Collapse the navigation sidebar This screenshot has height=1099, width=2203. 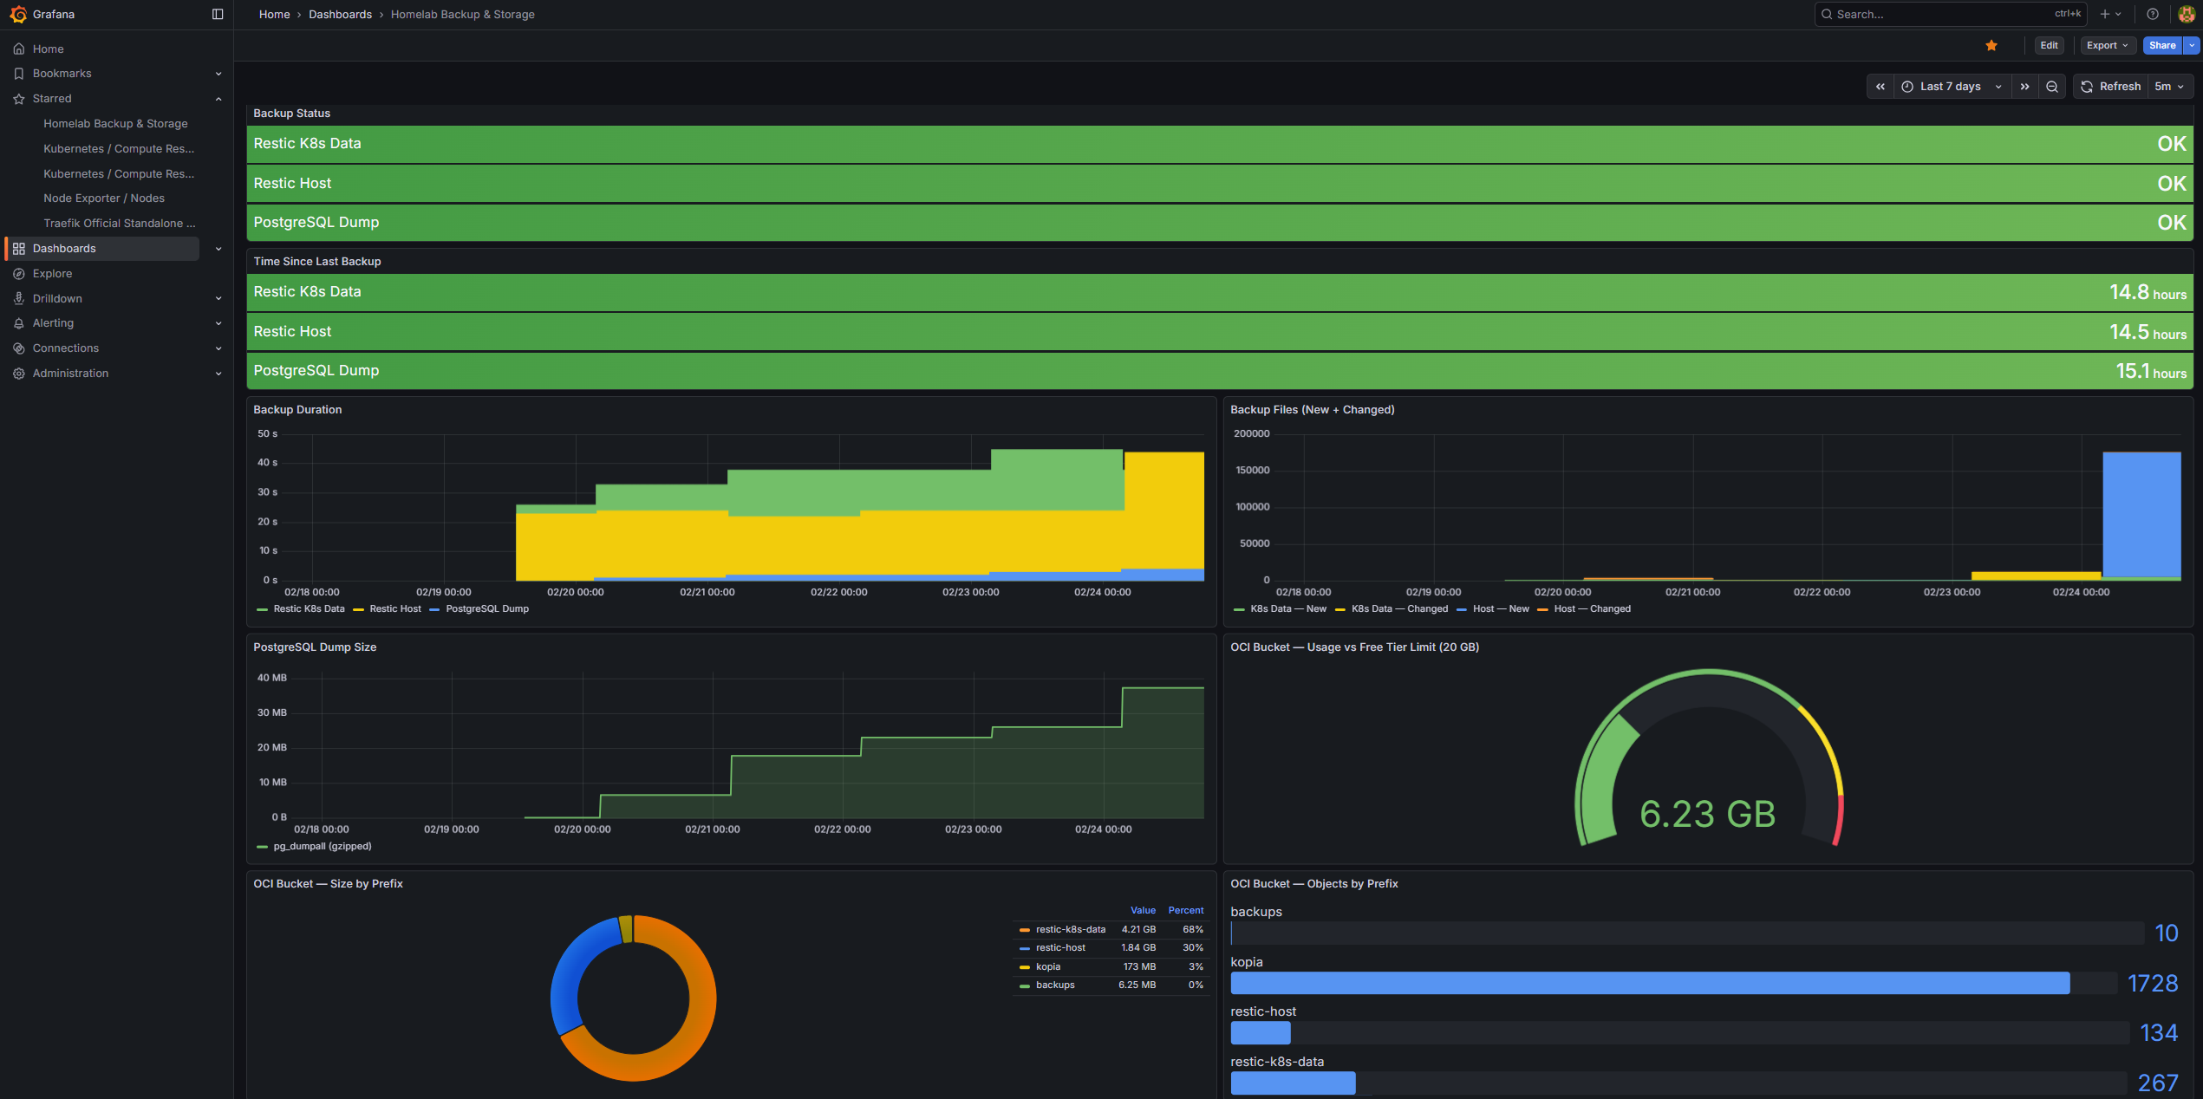217,14
